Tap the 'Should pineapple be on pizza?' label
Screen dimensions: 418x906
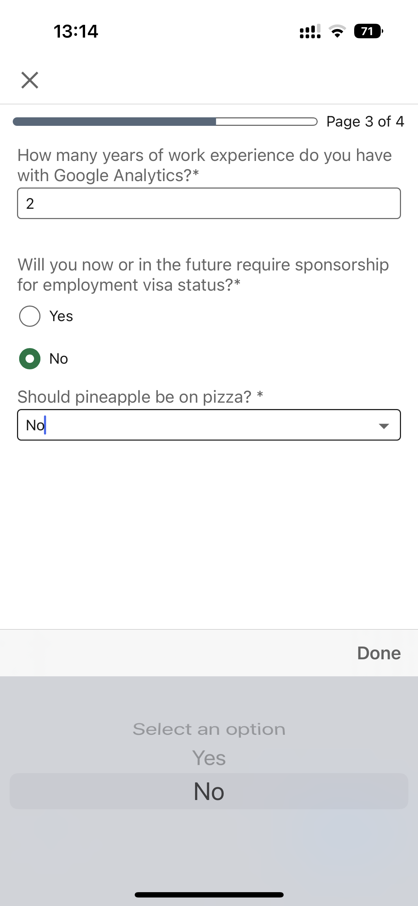tap(135, 397)
